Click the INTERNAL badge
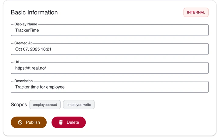Image resolution: width=220 pixels, height=138 pixels. coord(196,13)
